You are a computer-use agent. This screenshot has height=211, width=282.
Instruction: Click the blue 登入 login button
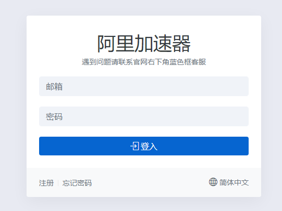(144, 146)
